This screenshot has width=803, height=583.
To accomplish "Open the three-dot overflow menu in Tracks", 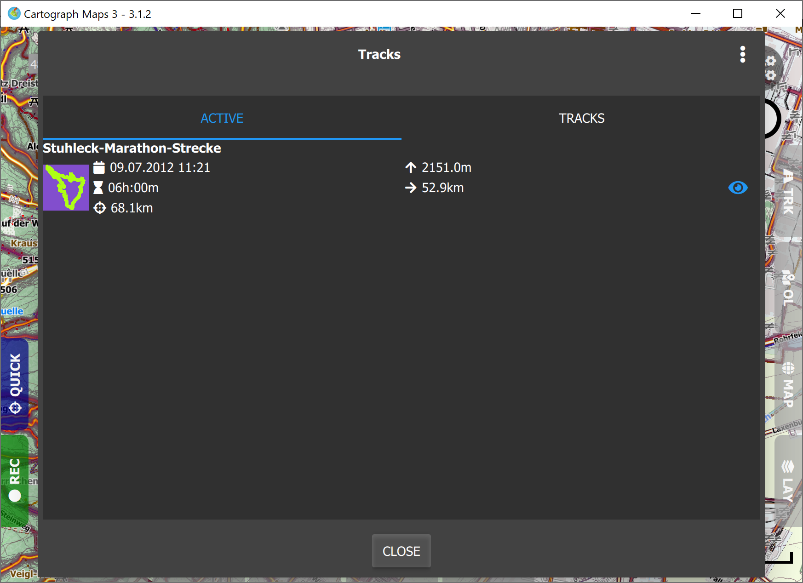I will (x=742, y=54).
